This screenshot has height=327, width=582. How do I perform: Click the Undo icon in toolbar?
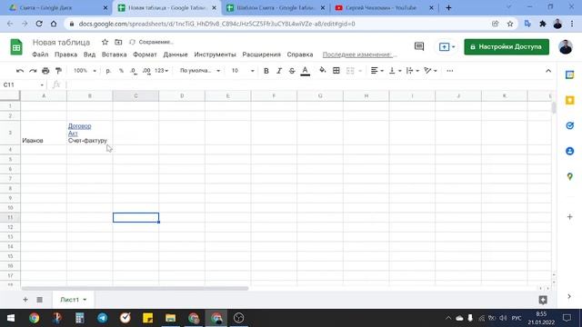click(20, 71)
